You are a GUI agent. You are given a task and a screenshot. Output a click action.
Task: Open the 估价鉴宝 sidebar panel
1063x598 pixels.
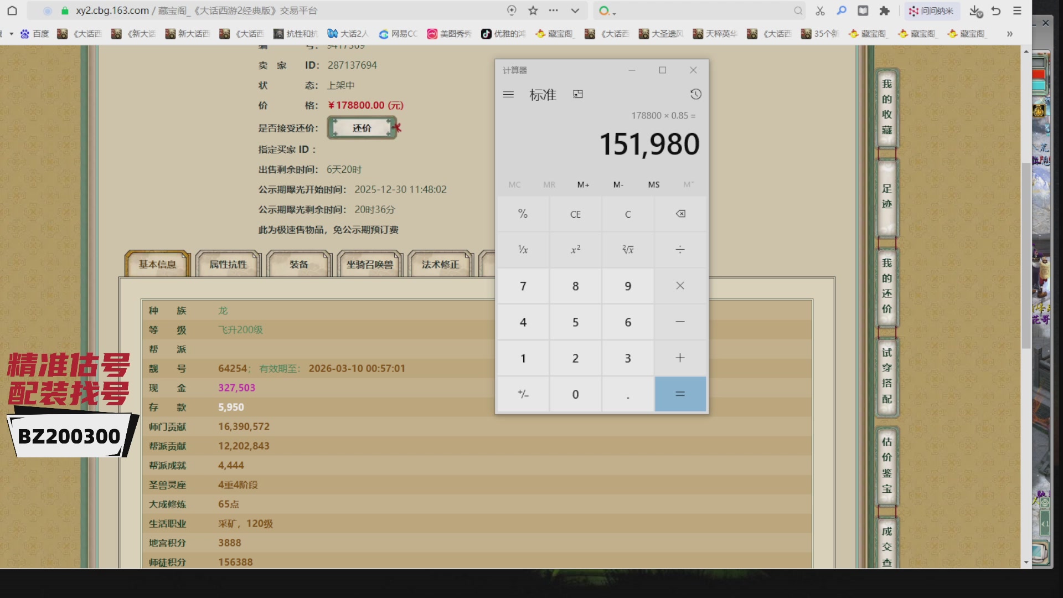pyautogui.click(x=886, y=465)
